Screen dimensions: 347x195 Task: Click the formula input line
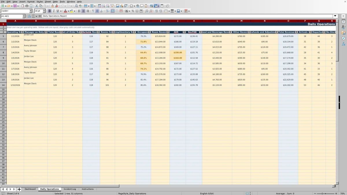(x=187, y=16)
